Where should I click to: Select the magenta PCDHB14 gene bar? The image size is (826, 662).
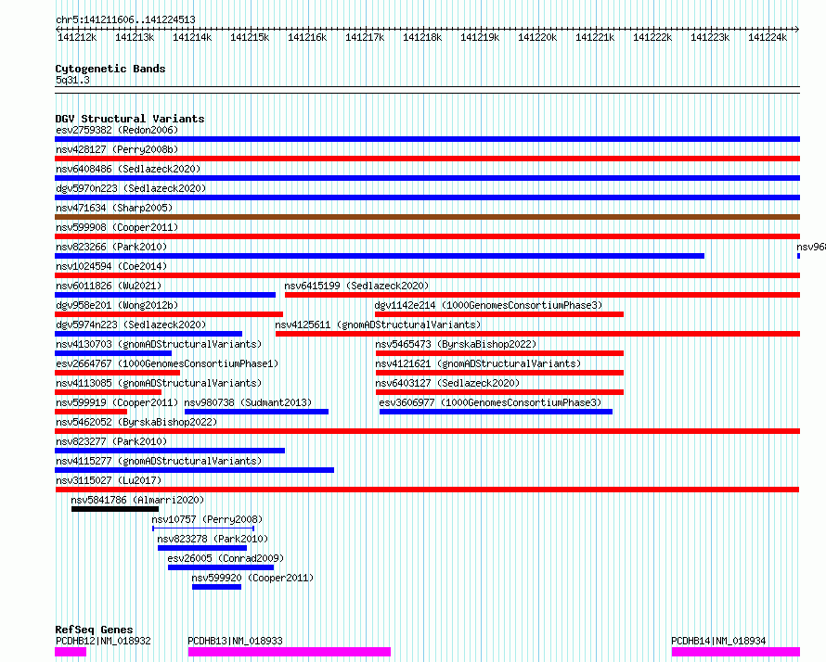pyautogui.click(x=736, y=652)
